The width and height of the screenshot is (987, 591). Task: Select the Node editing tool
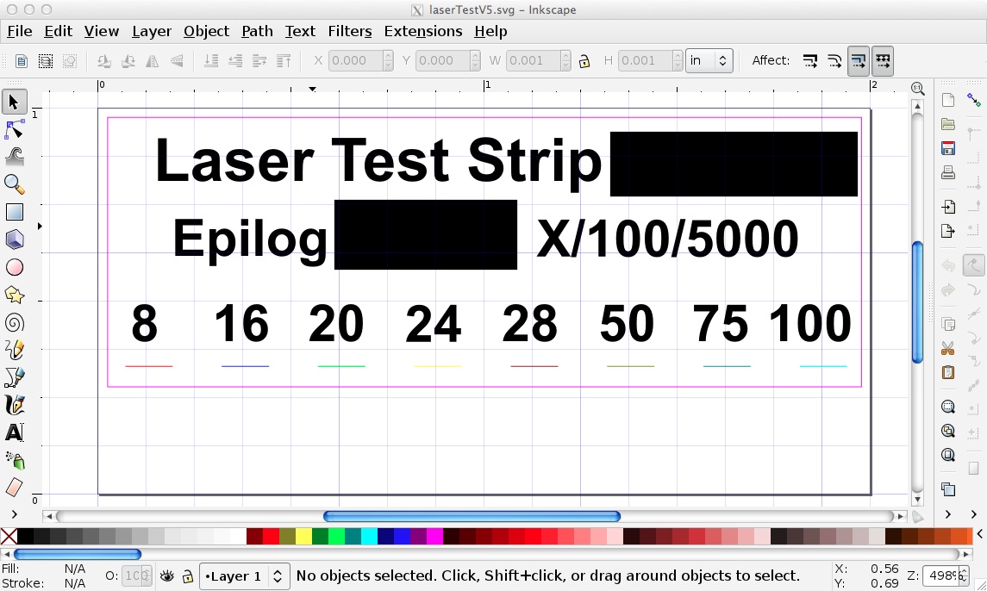pyautogui.click(x=13, y=128)
